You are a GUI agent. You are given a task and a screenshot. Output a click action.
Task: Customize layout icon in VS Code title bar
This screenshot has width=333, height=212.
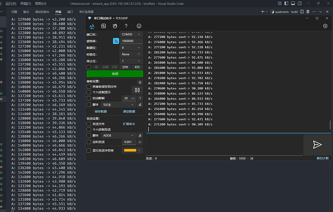[x=280, y=3]
